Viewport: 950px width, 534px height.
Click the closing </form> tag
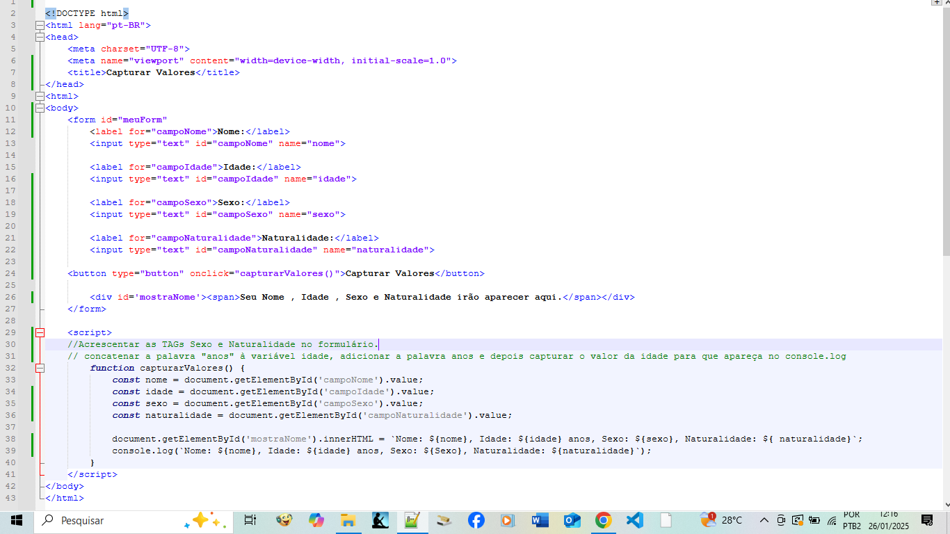click(87, 309)
